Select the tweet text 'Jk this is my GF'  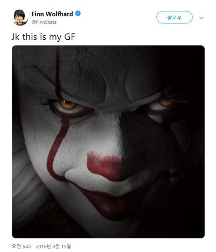(x=44, y=37)
